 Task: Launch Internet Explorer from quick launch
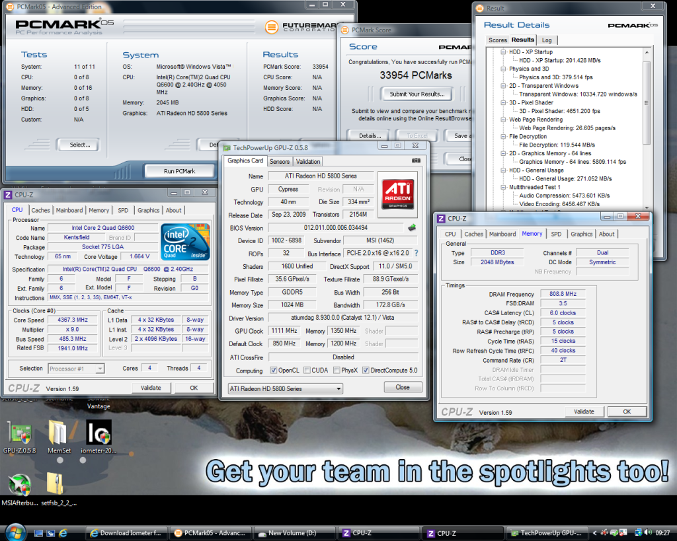click(x=63, y=533)
